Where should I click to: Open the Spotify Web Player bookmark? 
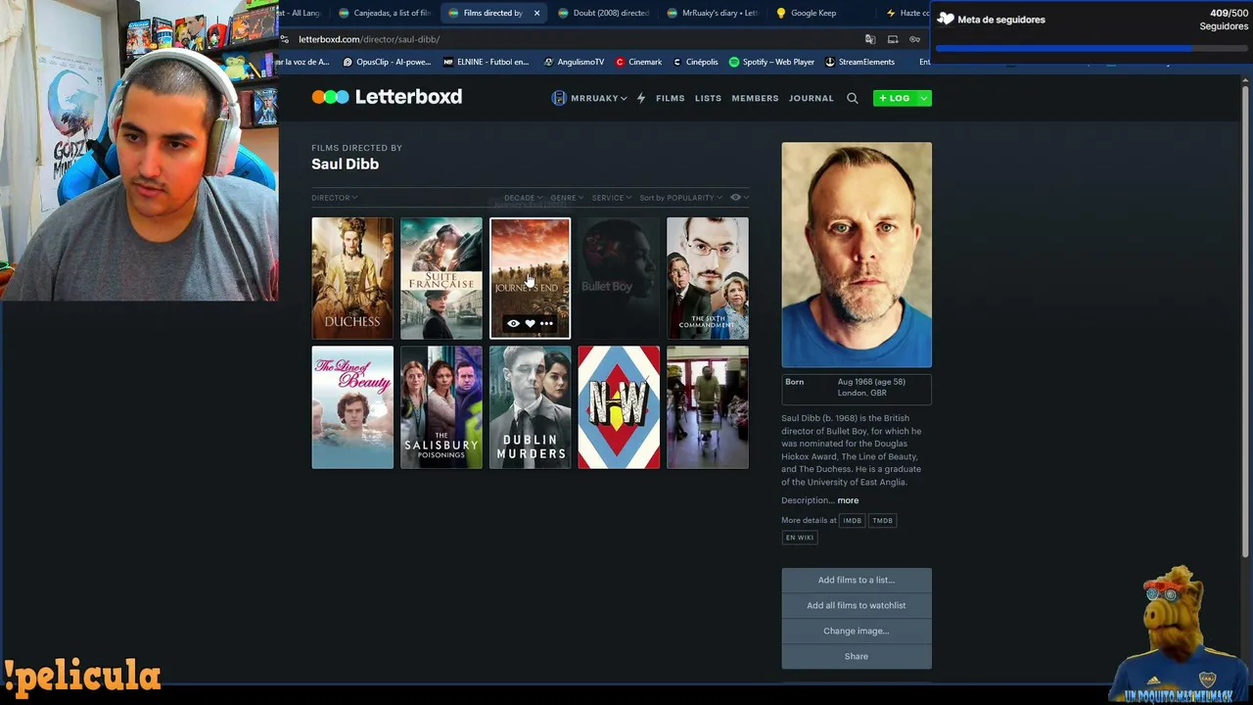771,62
